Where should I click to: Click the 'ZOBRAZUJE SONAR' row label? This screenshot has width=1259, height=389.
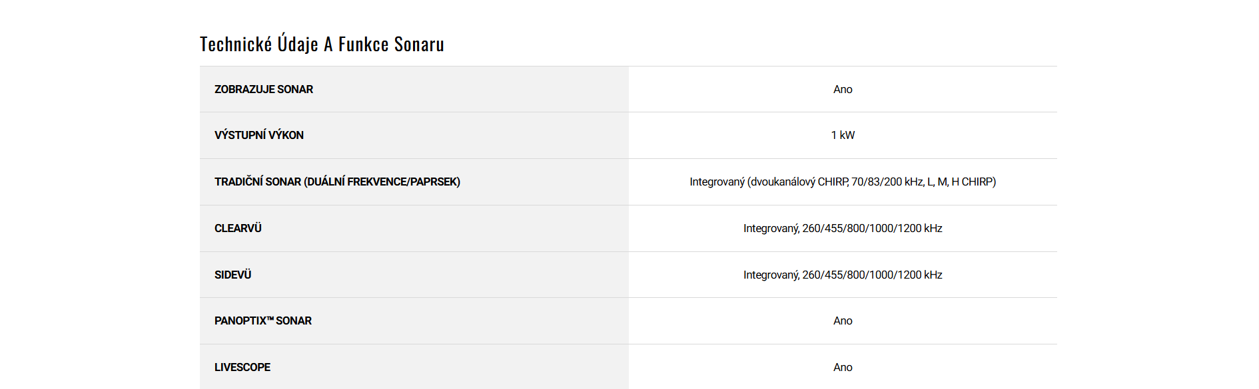pos(264,89)
